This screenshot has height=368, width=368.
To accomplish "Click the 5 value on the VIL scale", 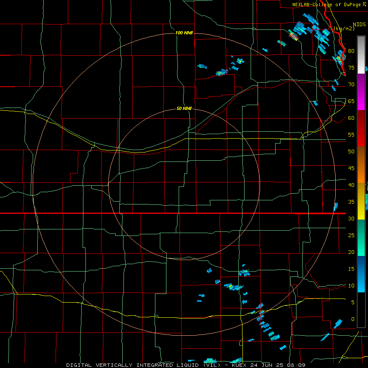I will 353,302.
